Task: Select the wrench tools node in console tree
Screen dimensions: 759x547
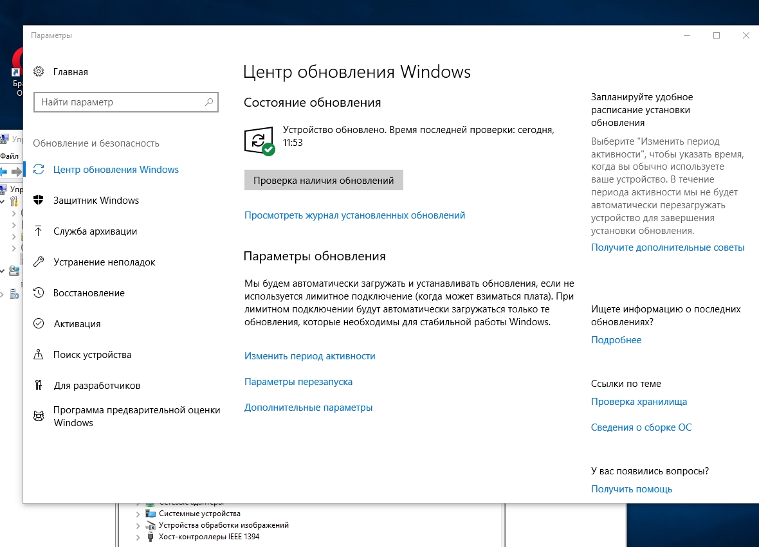Action: [14, 201]
